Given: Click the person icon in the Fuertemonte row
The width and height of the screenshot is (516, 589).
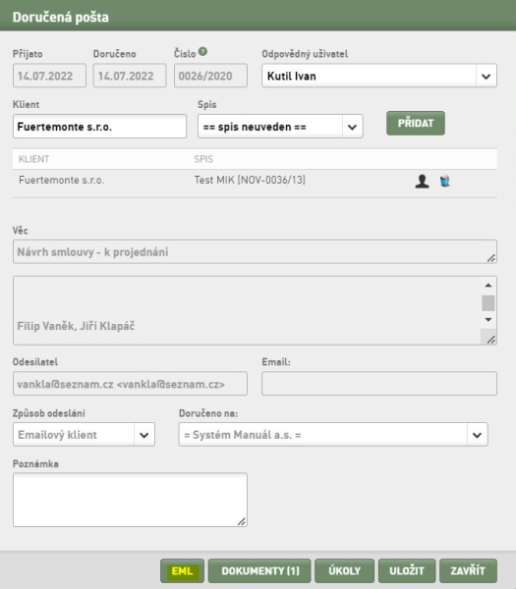Looking at the screenshot, I should click(x=422, y=181).
